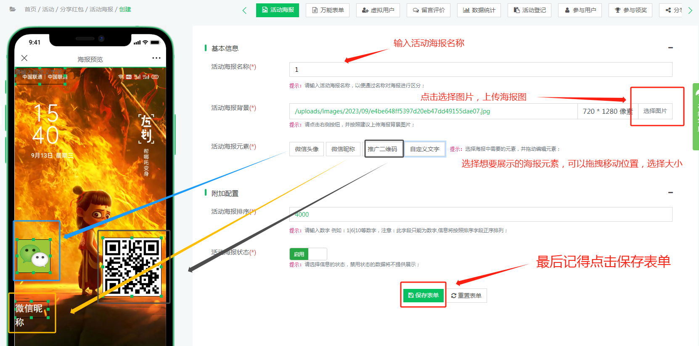Image resolution: width=699 pixels, height=346 pixels.
Task: Collapse the 基本信息 section
Action: click(670, 48)
